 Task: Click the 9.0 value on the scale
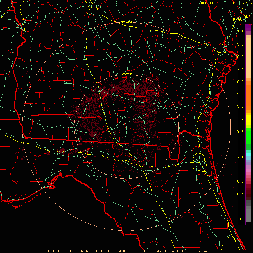point(240,44)
